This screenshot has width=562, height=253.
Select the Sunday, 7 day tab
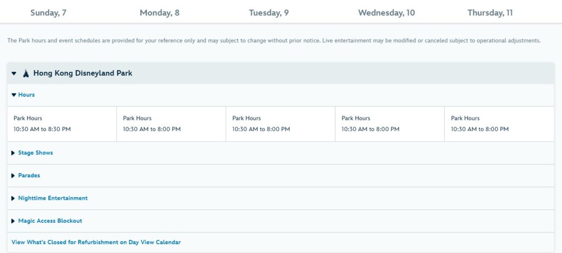point(48,13)
